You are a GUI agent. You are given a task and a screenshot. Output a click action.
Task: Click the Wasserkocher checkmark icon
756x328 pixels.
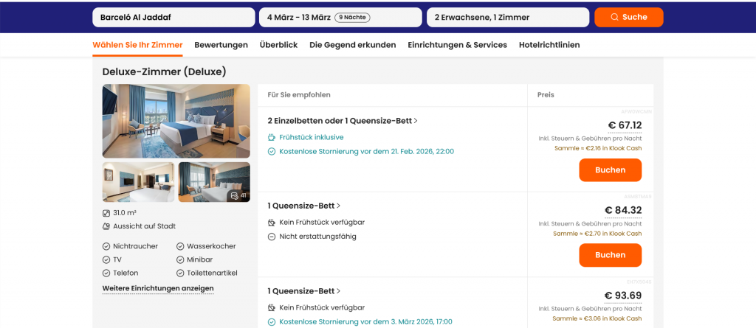(181, 246)
